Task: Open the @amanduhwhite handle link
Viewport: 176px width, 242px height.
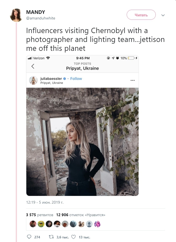Action: [41, 18]
